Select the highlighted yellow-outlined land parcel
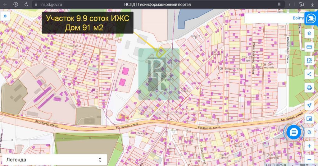 (161, 52)
